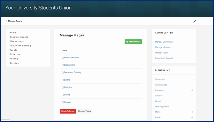Open the Galleries page link in list
This screenshot has height=122, width=214.
coord(68,87)
